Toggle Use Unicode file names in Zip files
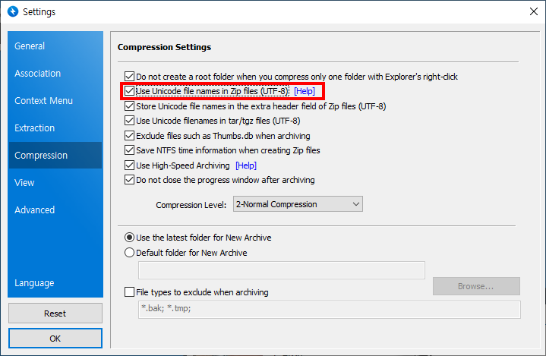Viewport: 546px width, 356px height. pyautogui.click(x=129, y=92)
